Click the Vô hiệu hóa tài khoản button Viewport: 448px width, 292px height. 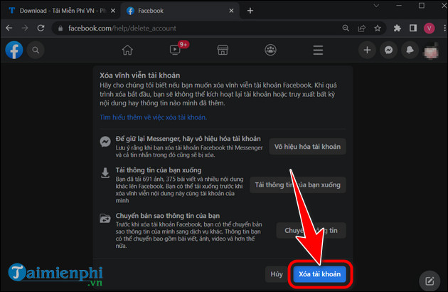(307, 147)
